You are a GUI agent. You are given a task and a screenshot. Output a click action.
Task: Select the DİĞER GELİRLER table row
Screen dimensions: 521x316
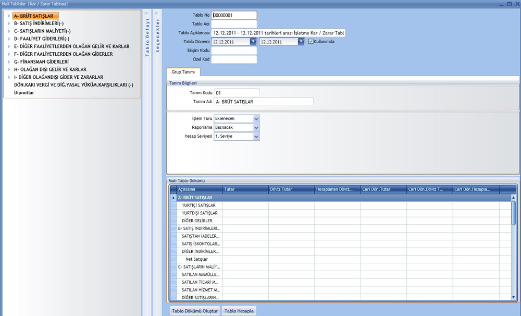[x=341, y=221]
